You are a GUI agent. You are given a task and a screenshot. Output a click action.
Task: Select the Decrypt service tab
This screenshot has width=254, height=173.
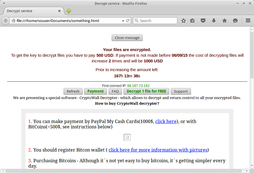[33, 11]
